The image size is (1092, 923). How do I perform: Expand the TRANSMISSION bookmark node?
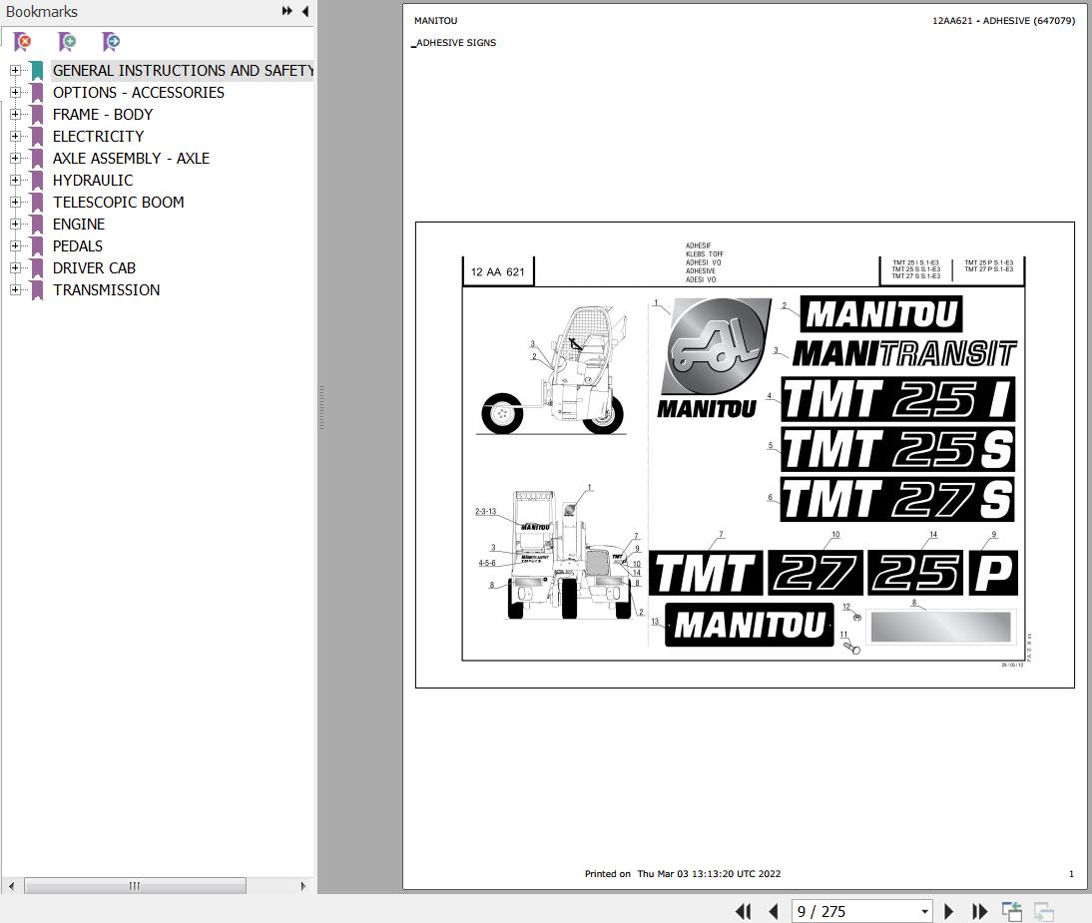click(x=15, y=289)
